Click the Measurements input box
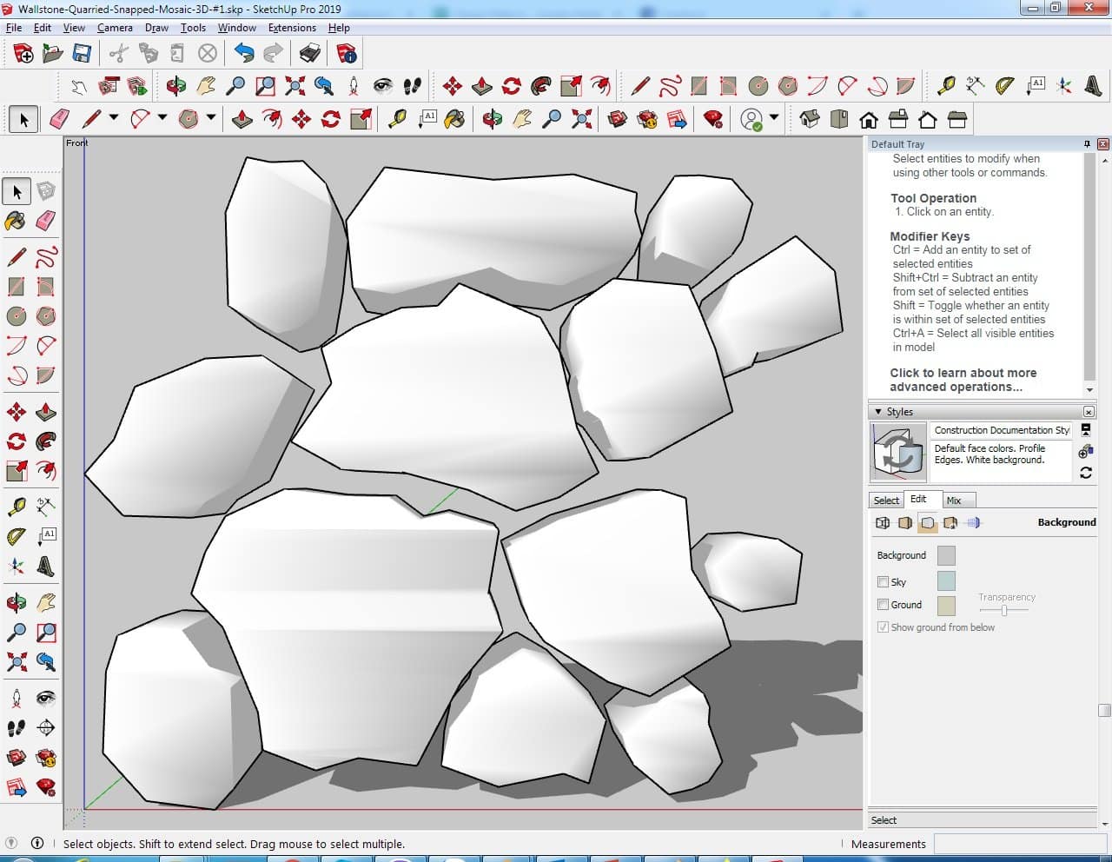 point(1019,844)
